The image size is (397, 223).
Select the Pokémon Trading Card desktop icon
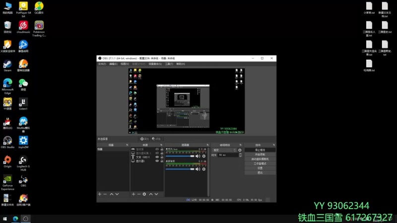point(39,29)
